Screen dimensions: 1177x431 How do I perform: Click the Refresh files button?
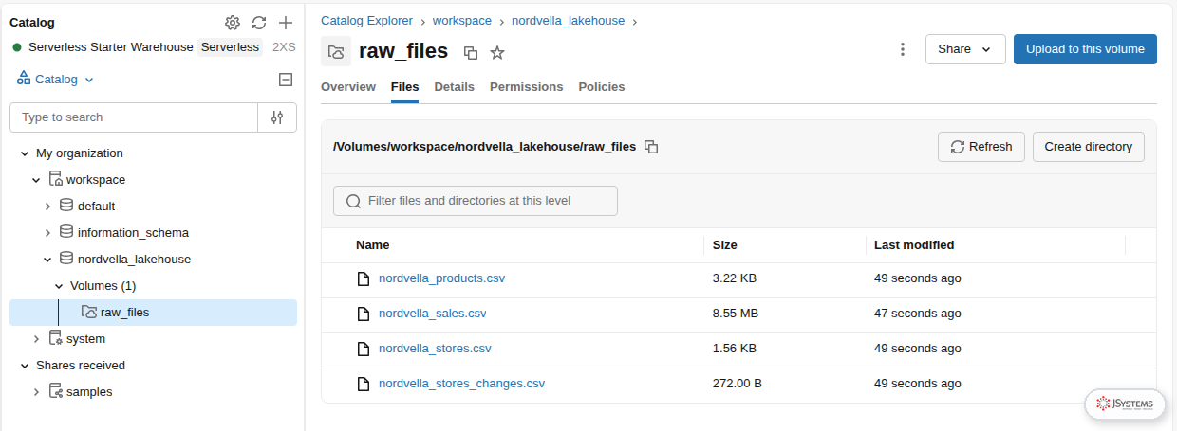pos(981,147)
